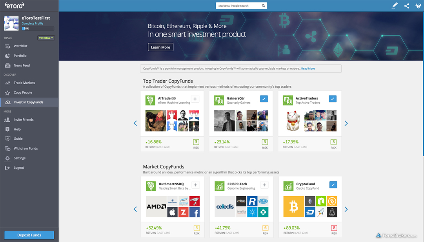The height and width of the screenshot is (242, 424).
Task: Click the profile completion progress bar
Action: point(38,29)
